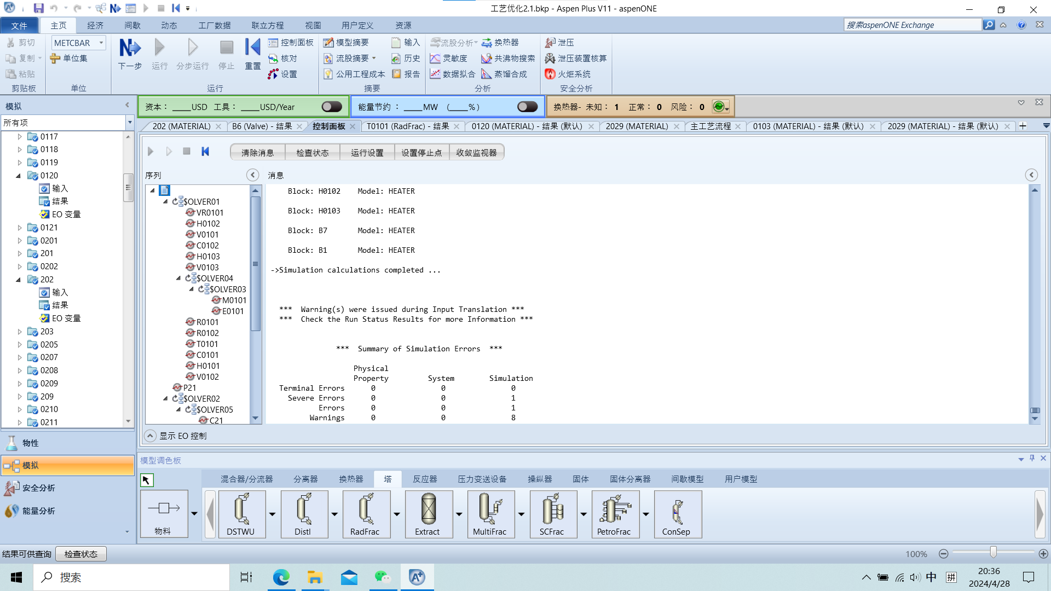Select the PetroFrac column model

pos(615,514)
